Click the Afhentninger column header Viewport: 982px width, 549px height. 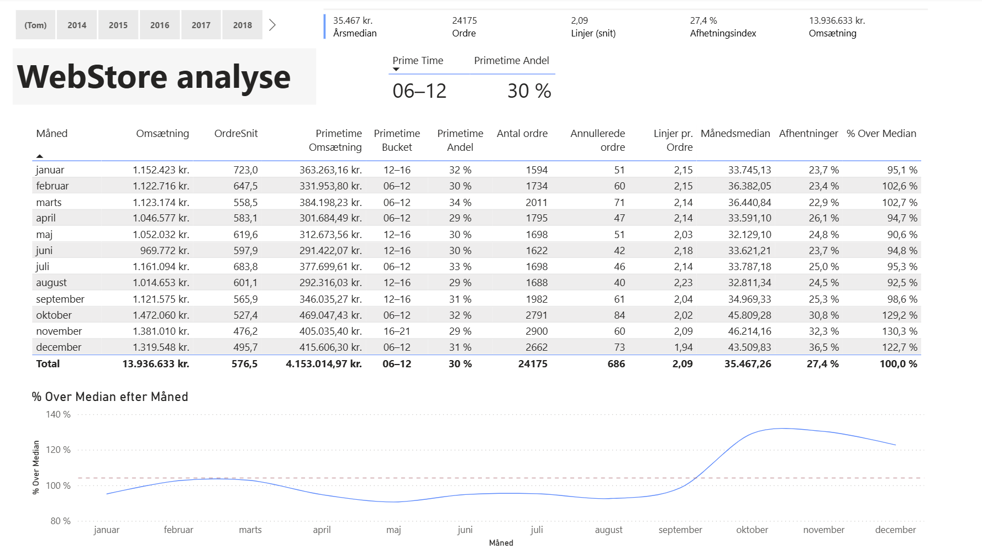click(x=808, y=134)
